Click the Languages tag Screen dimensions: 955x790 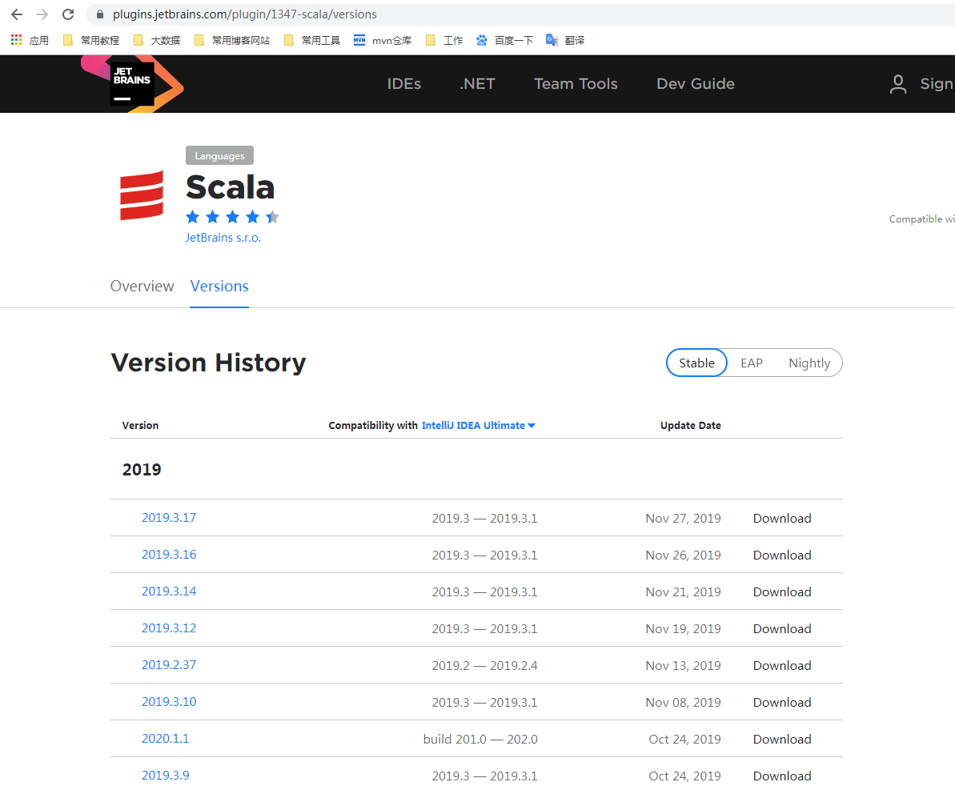click(219, 156)
